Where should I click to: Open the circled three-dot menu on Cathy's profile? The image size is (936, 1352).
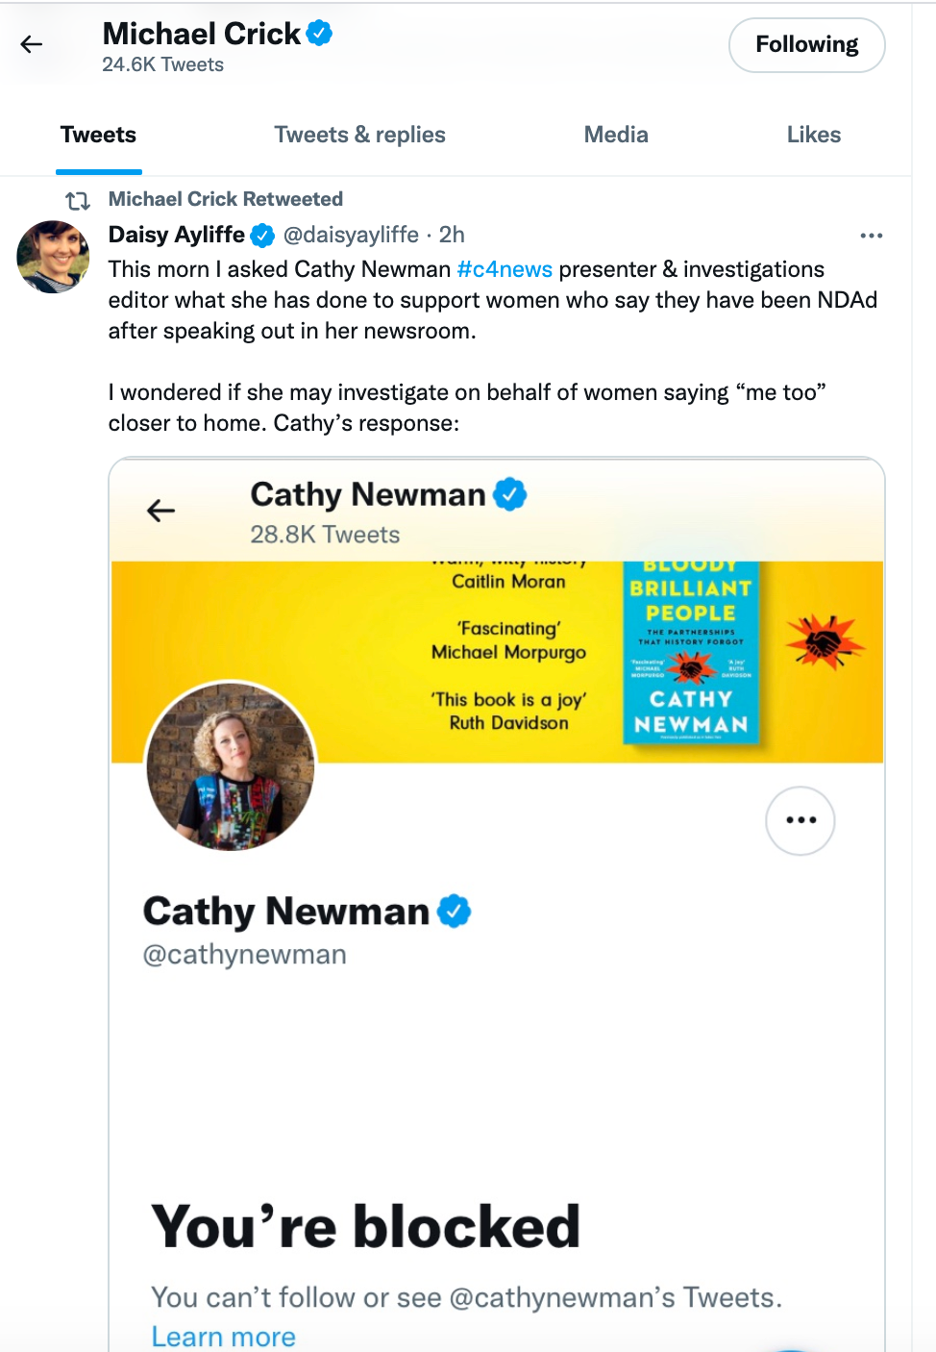800,820
